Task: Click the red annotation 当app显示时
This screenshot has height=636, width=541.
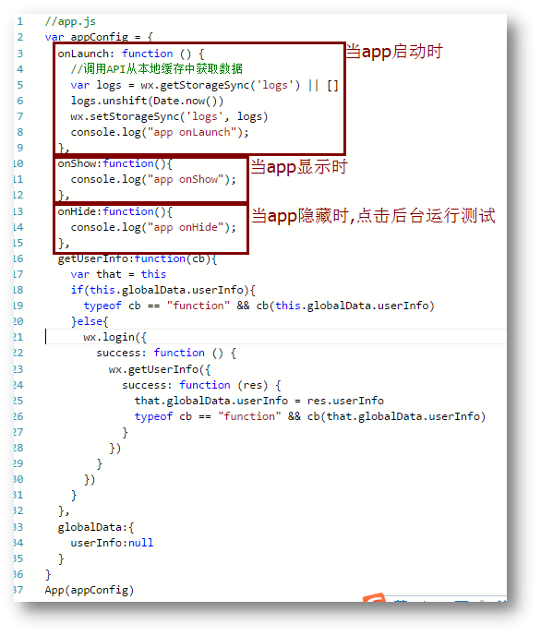Action: coord(298,167)
